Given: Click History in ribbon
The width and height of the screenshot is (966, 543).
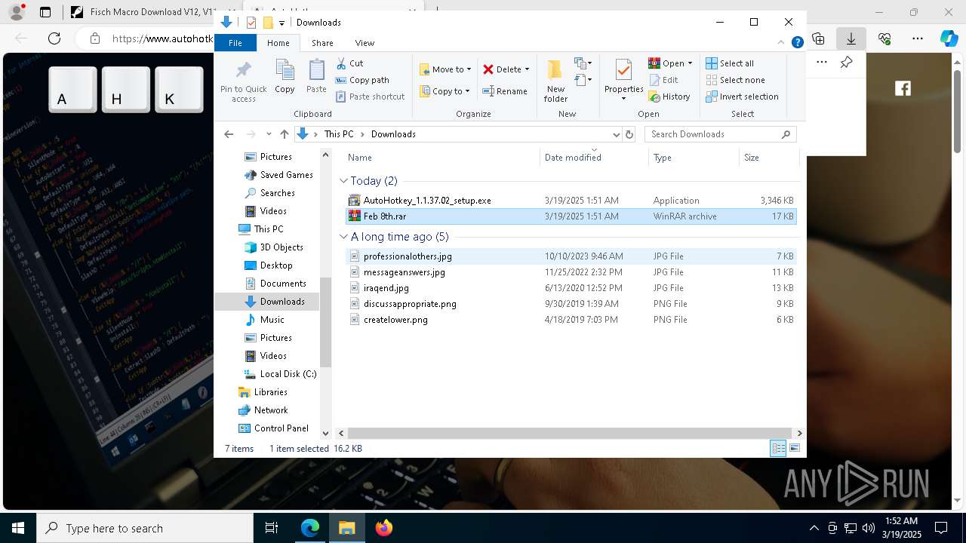Looking at the screenshot, I should pyautogui.click(x=669, y=97).
